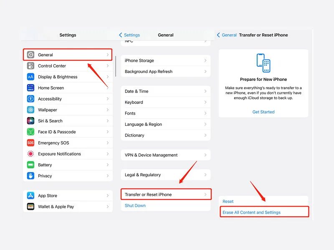Select Display & Brightness menu row
The image size is (334, 250).
[x=68, y=77]
